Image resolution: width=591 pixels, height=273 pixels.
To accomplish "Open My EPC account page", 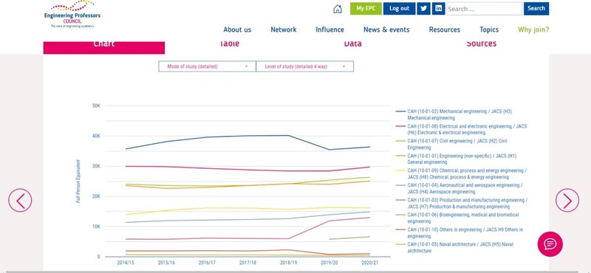I will pyautogui.click(x=366, y=9).
